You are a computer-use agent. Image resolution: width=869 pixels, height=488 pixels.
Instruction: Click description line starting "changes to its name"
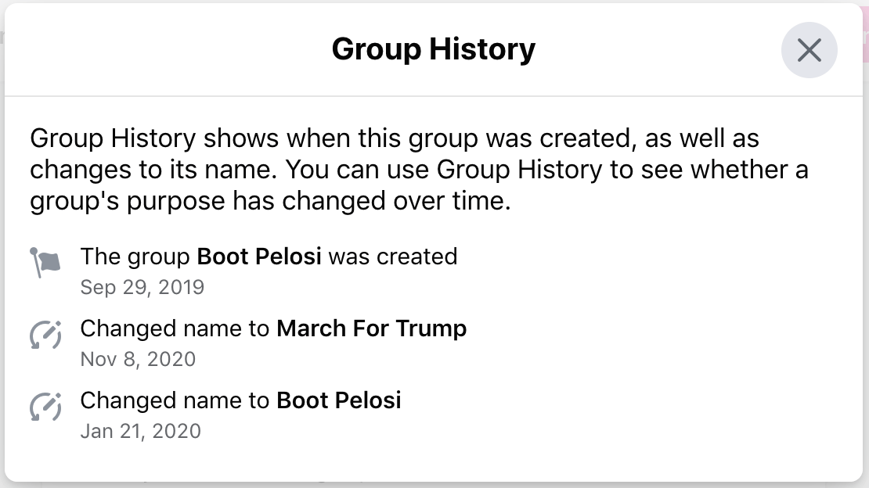point(419,170)
